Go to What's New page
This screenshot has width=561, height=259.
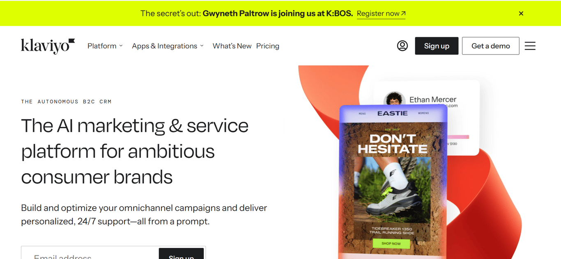232,46
